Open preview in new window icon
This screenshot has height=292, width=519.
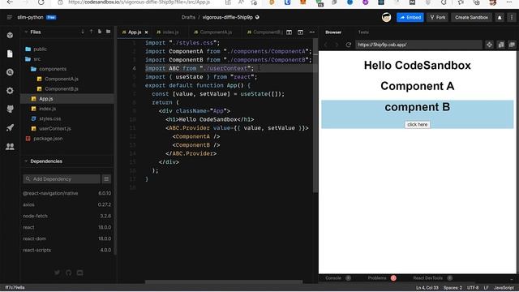tap(512, 45)
